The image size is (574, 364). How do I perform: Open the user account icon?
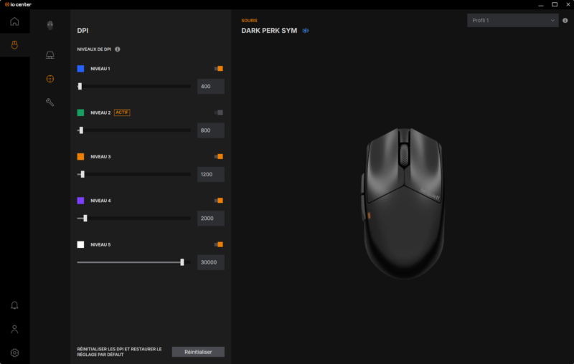14,329
